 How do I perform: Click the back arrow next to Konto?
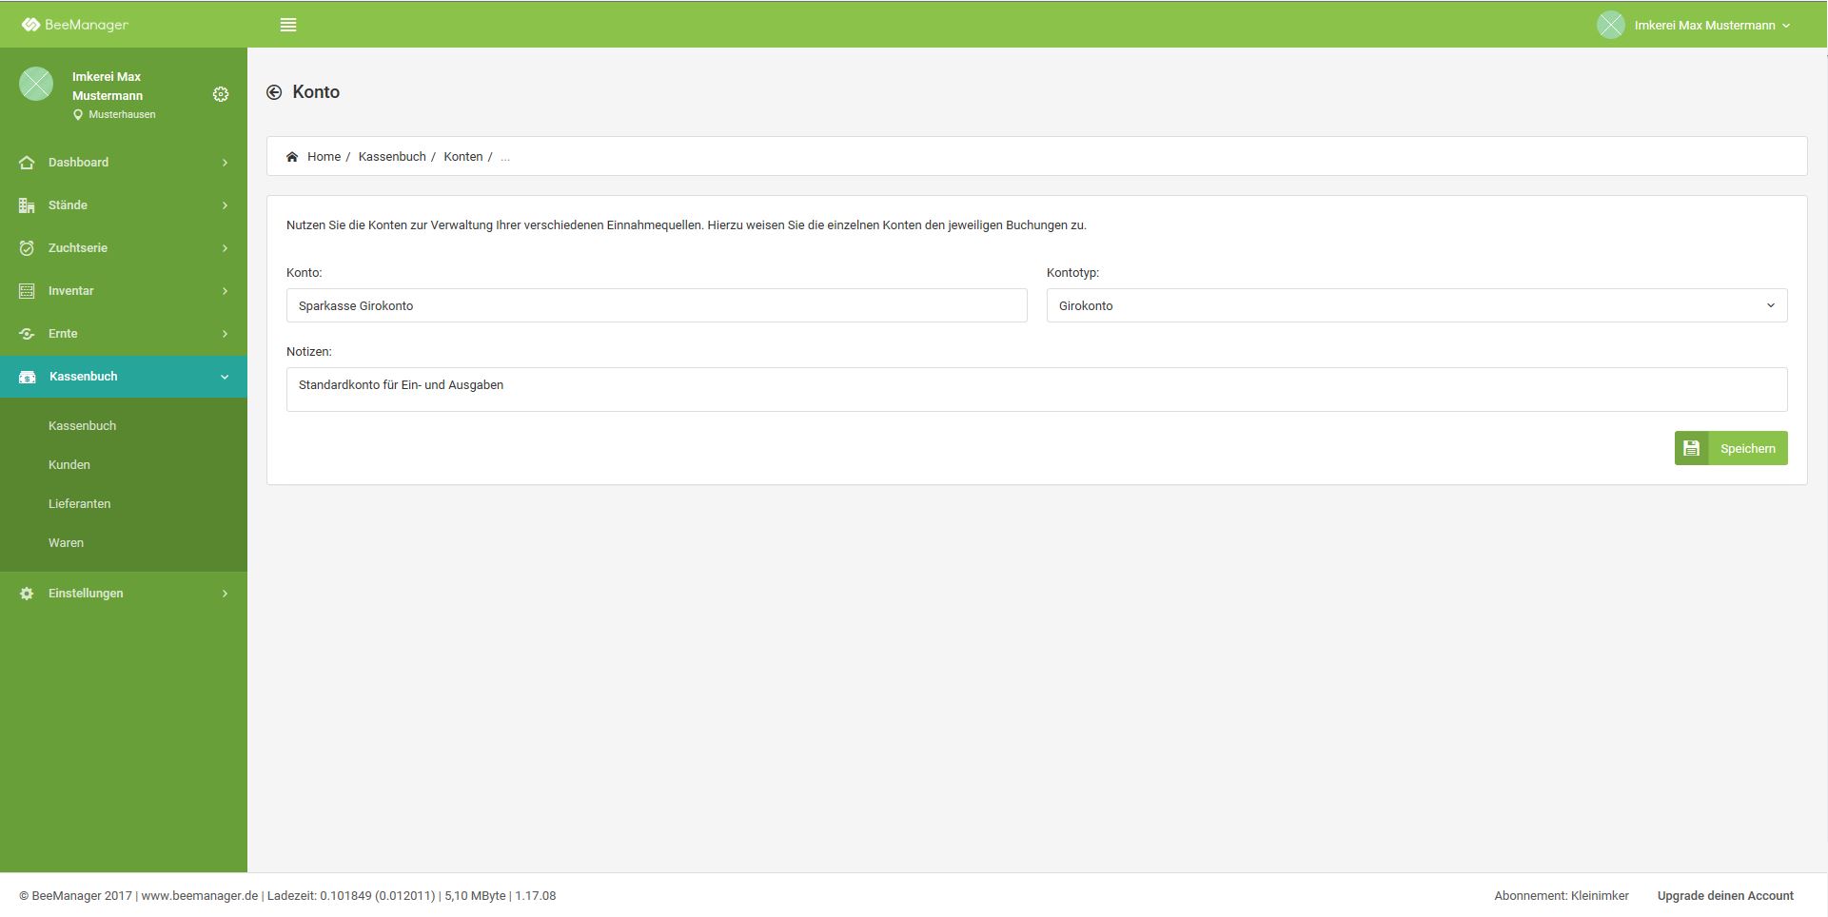click(x=274, y=92)
